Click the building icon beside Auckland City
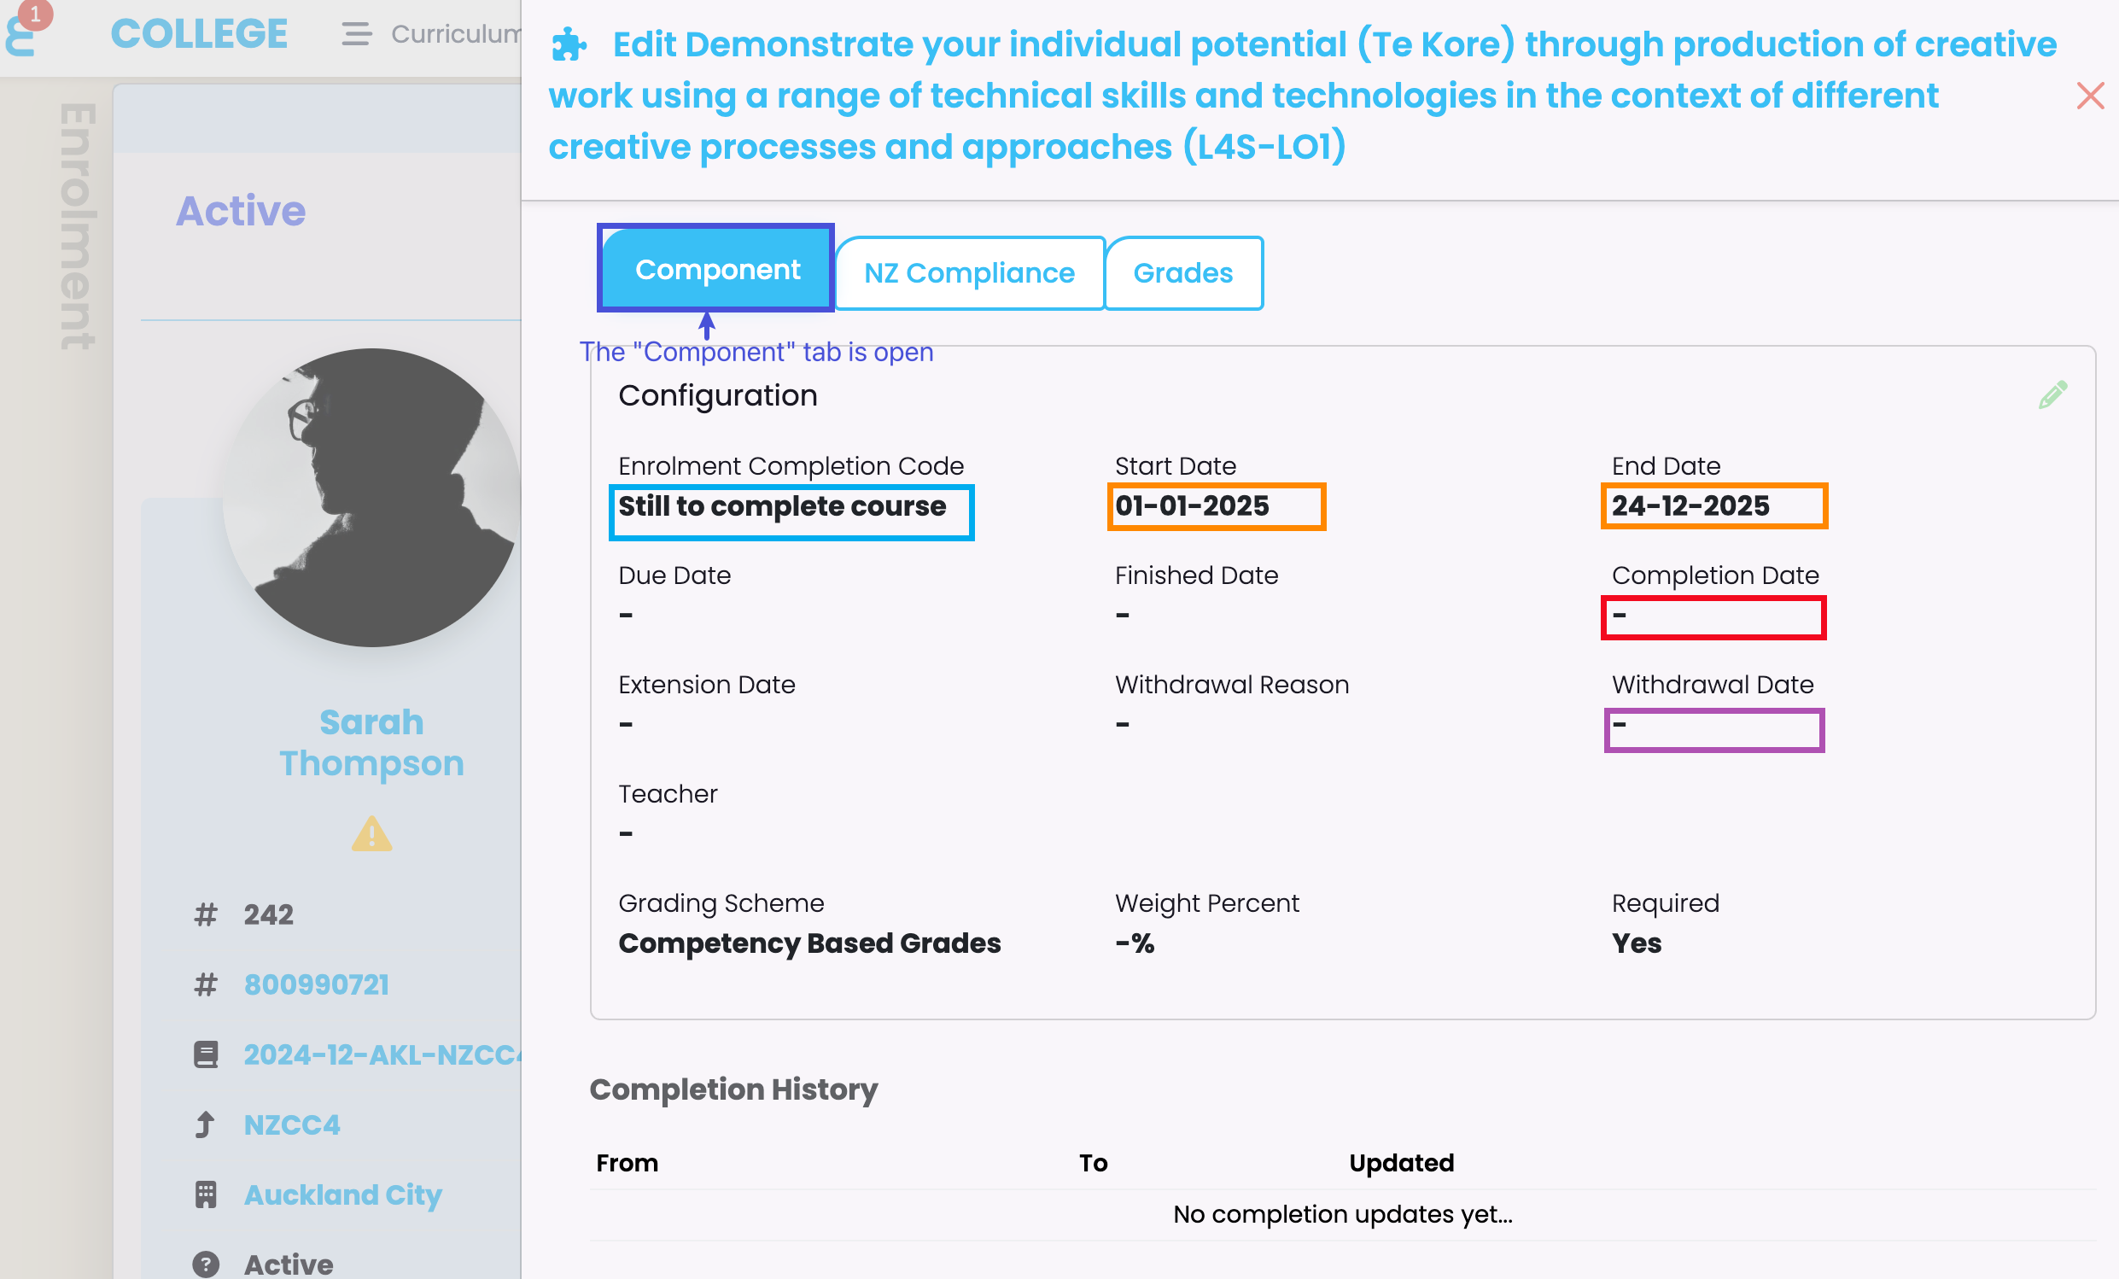This screenshot has height=1279, width=2119. coord(206,1194)
